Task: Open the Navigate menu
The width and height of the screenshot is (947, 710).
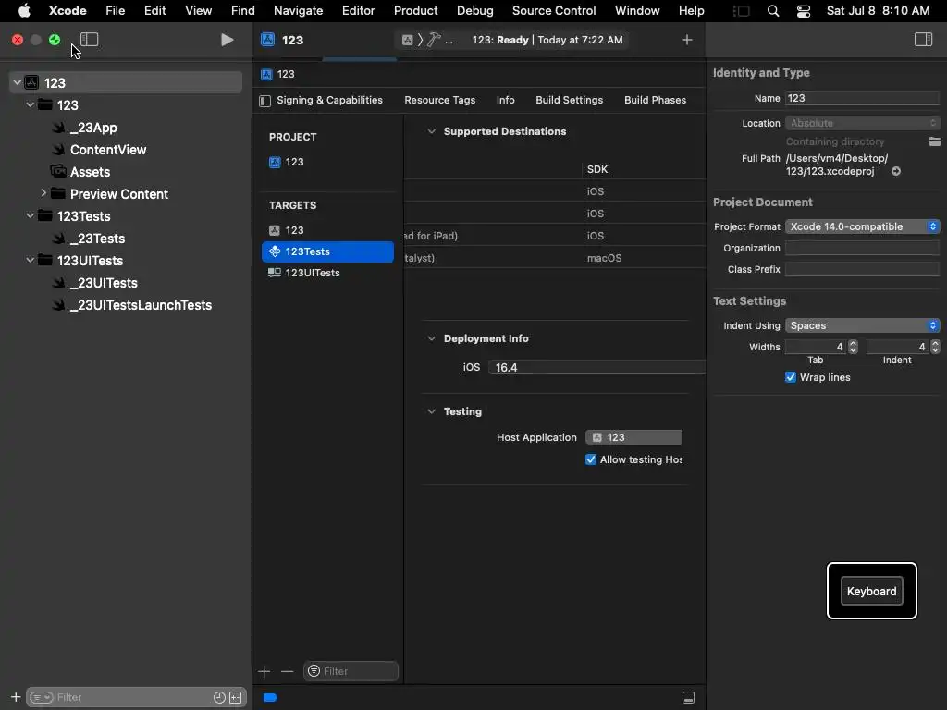Action: click(299, 11)
